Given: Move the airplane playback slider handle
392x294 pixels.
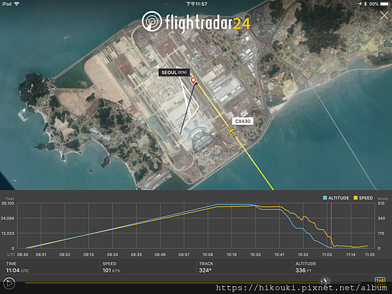Looking at the screenshot, I should 325,282.
